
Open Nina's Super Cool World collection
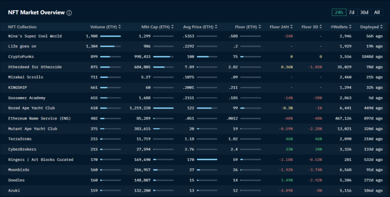pos(35,36)
